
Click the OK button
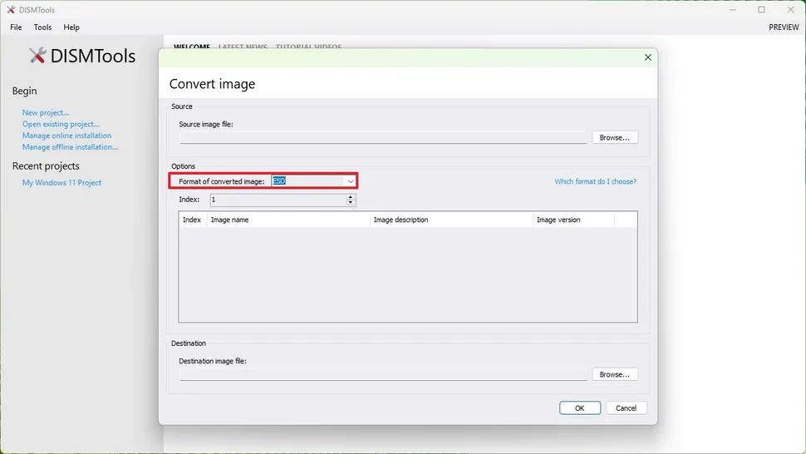tap(579, 407)
